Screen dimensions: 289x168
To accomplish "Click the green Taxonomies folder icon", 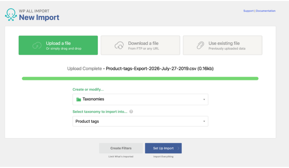I will pos(79,99).
